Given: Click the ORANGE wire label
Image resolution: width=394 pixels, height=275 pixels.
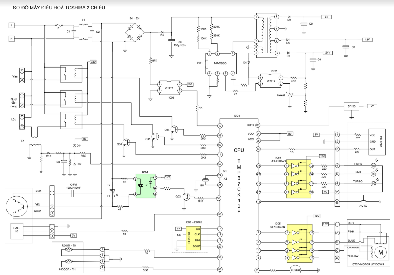Looking at the screenshot, I should pos(353,248).
